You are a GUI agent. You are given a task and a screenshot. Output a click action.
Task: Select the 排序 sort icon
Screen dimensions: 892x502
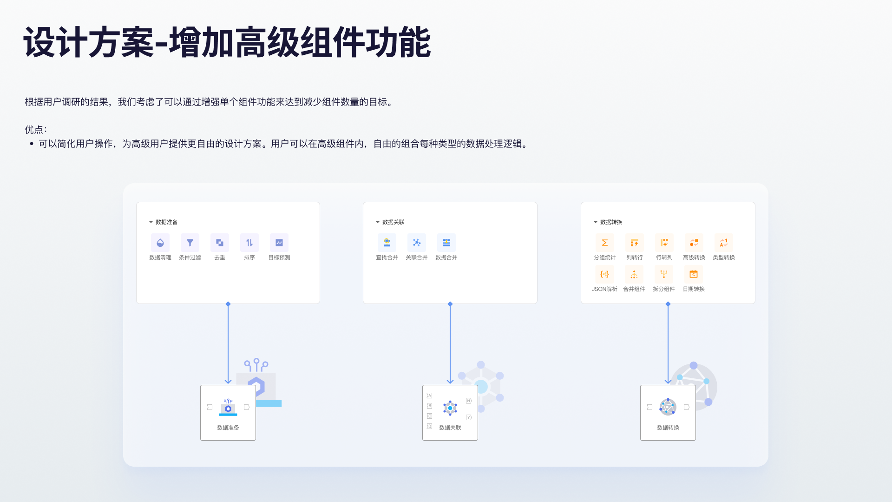(x=249, y=243)
